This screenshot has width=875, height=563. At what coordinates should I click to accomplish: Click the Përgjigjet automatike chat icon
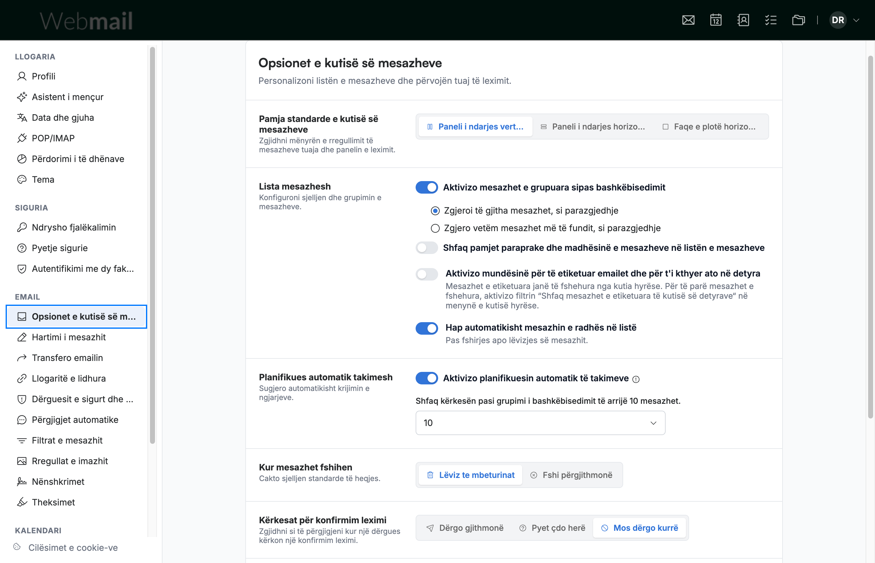click(22, 420)
